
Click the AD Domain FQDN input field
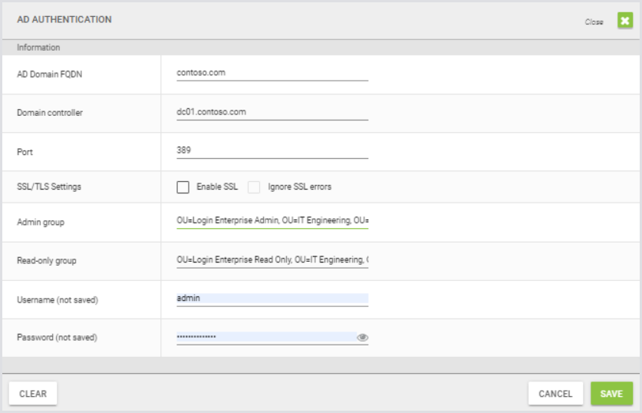pyautogui.click(x=272, y=73)
